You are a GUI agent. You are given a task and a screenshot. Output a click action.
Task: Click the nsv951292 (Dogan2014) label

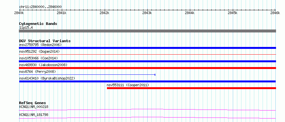[39, 51]
